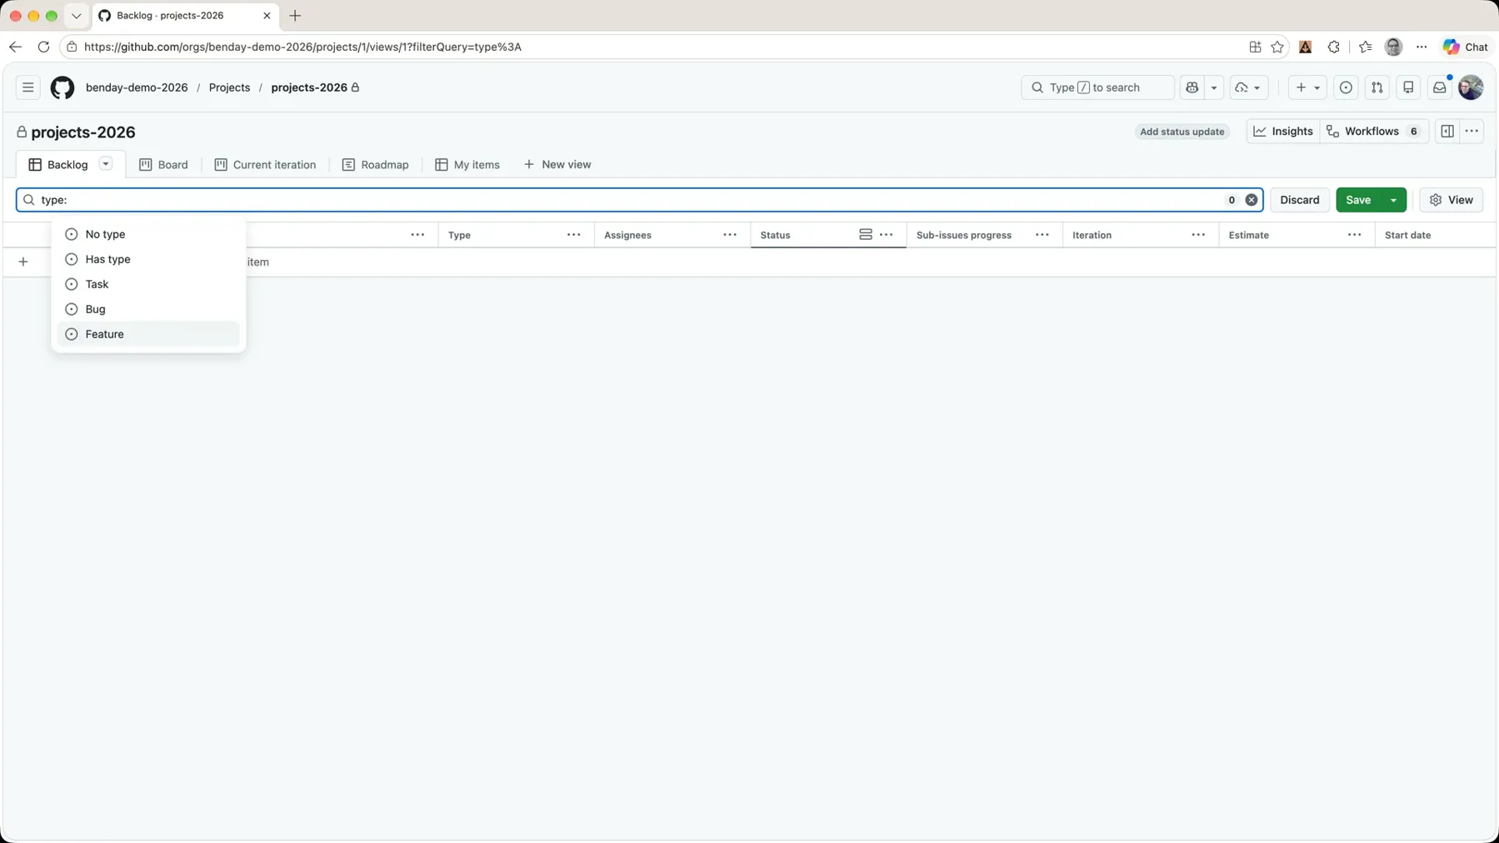Open the project three-dots more options menu
The image size is (1499, 843).
click(1472, 132)
